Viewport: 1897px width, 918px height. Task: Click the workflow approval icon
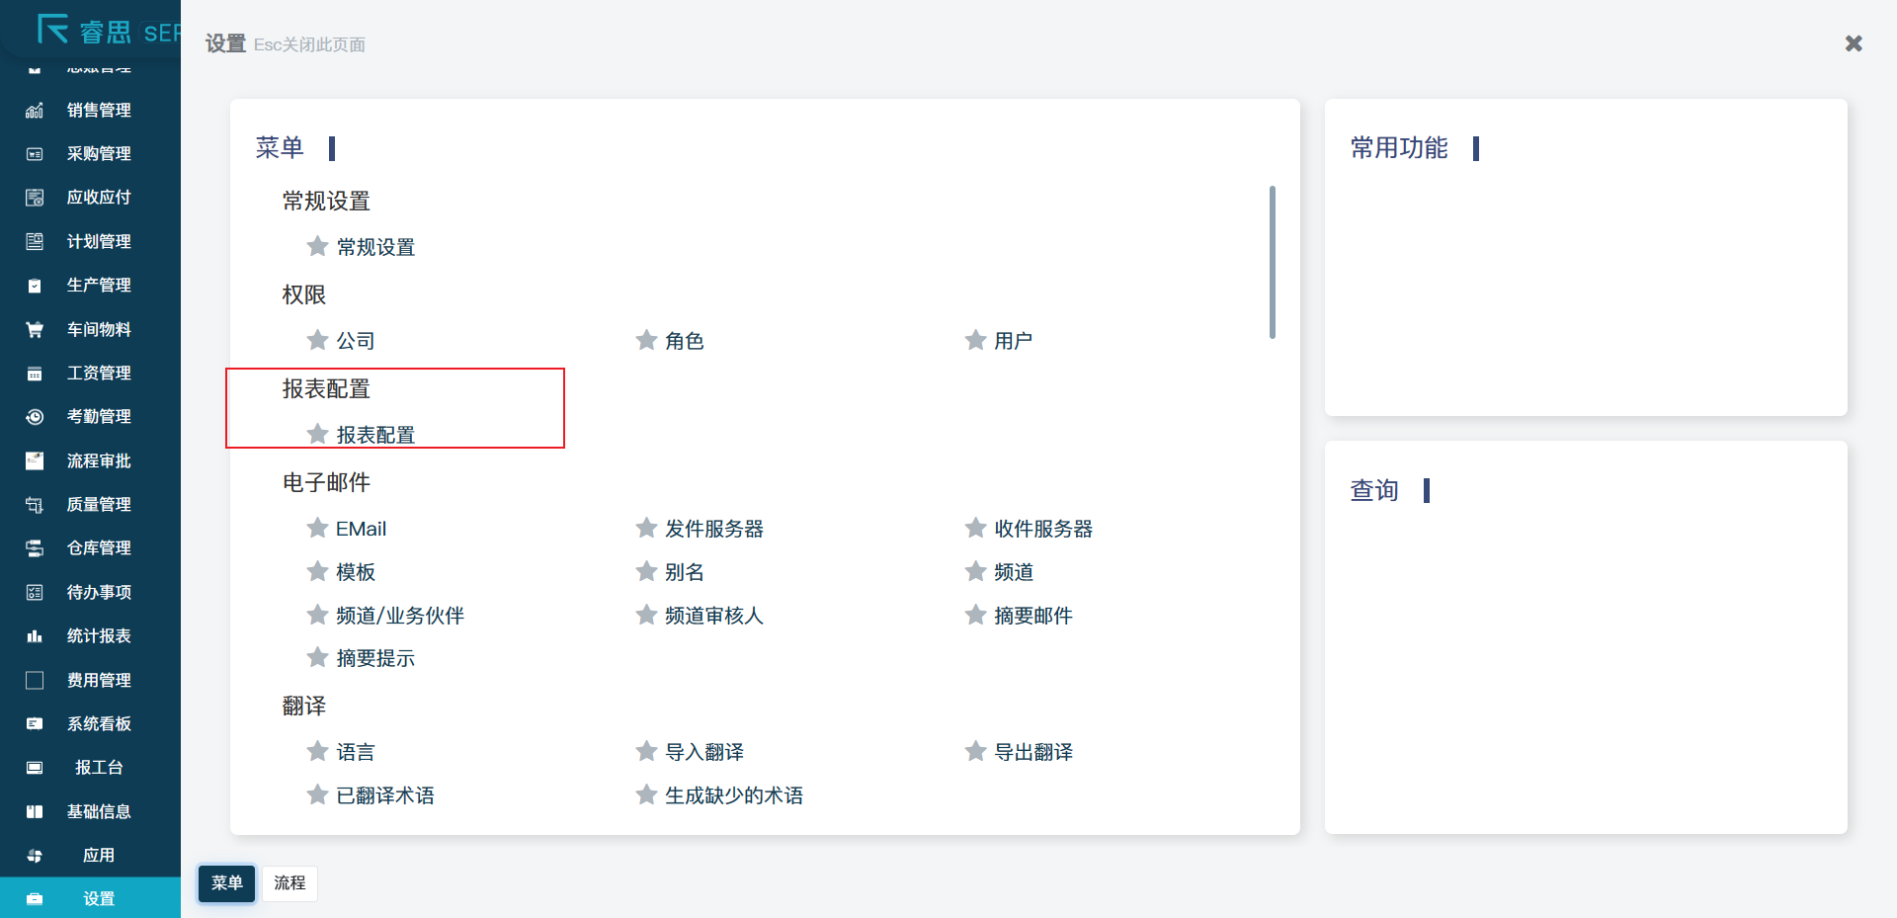pos(35,461)
